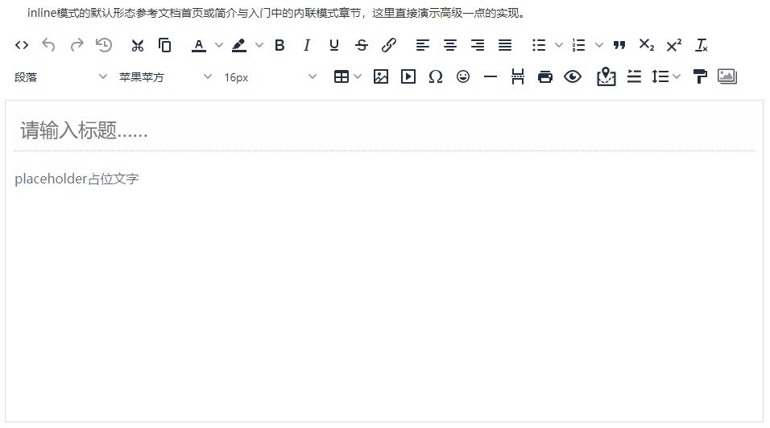Insert a bullet list
This screenshot has height=428, width=770.
(539, 45)
